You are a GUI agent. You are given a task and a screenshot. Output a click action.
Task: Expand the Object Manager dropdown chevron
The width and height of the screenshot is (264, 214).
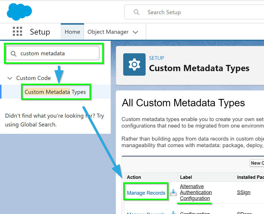pyautogui.click(x=135, y=32)
